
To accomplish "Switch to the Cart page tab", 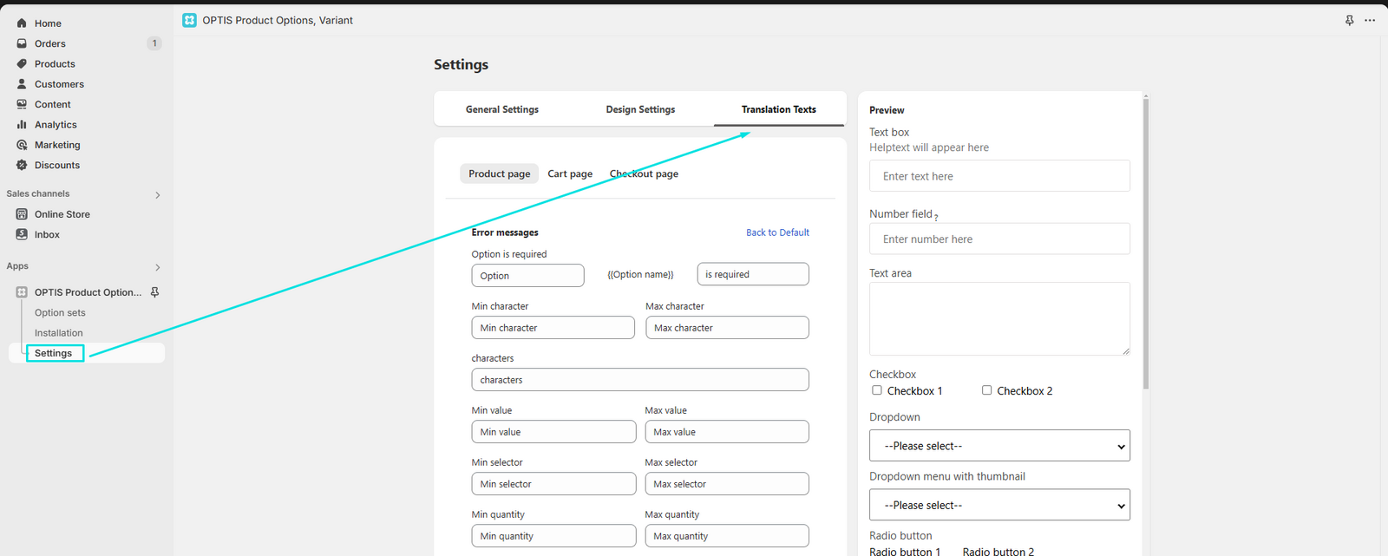I will pos(570,173).
